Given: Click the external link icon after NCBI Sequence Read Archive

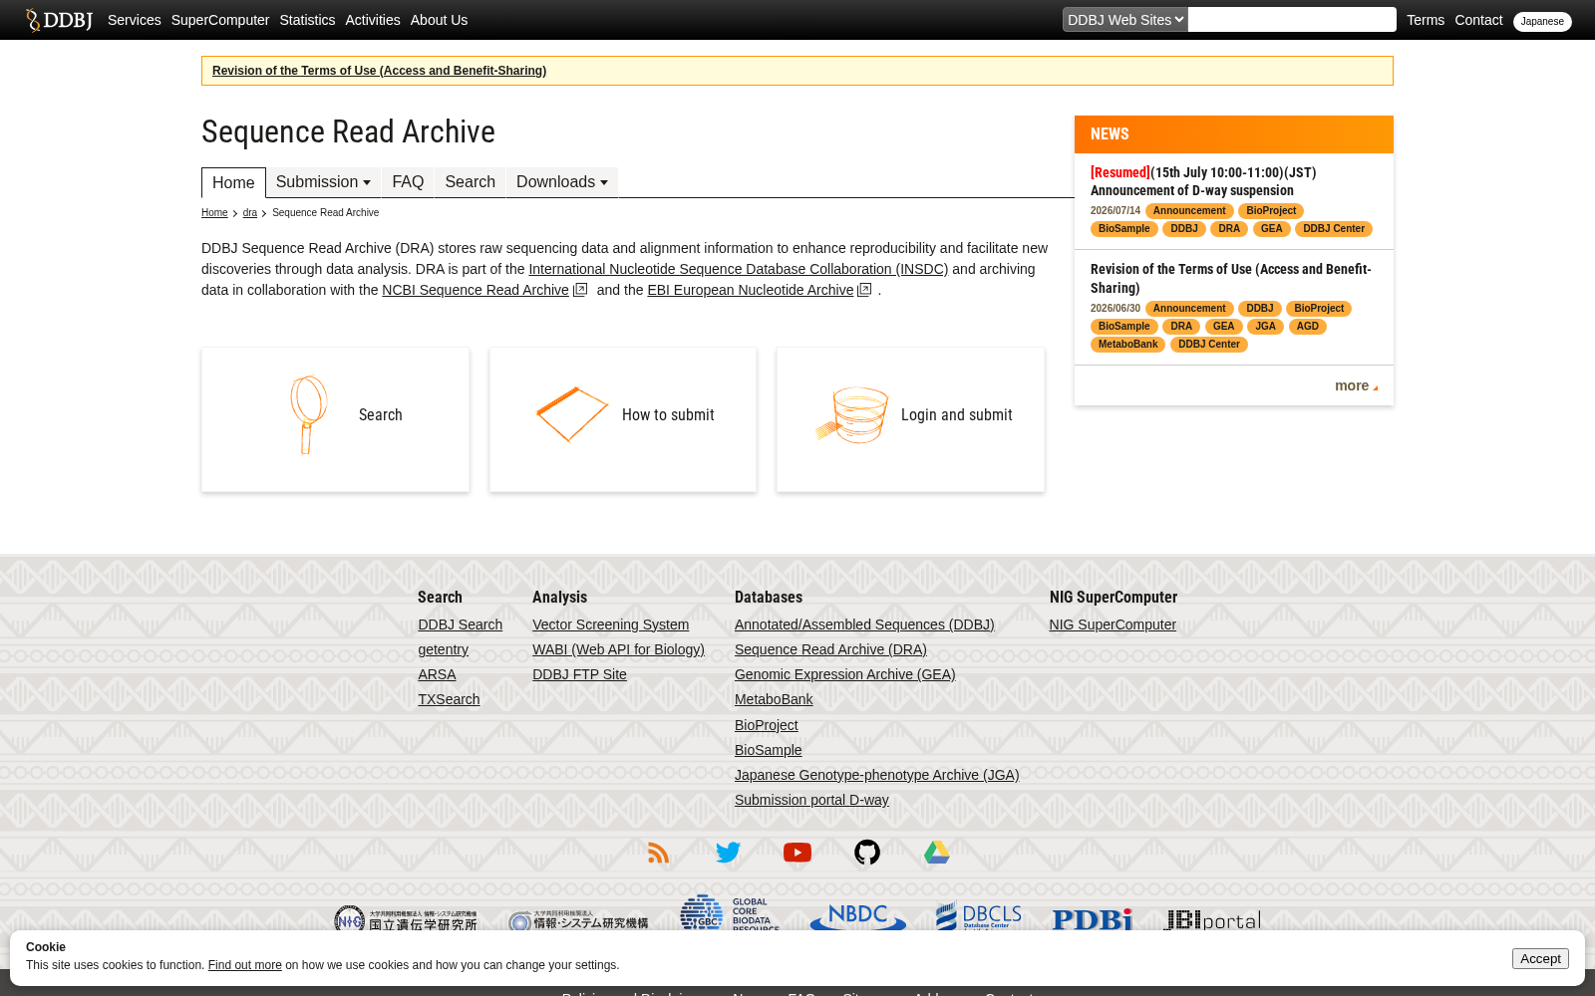Looking at the screenshot, I should point(580,290).
